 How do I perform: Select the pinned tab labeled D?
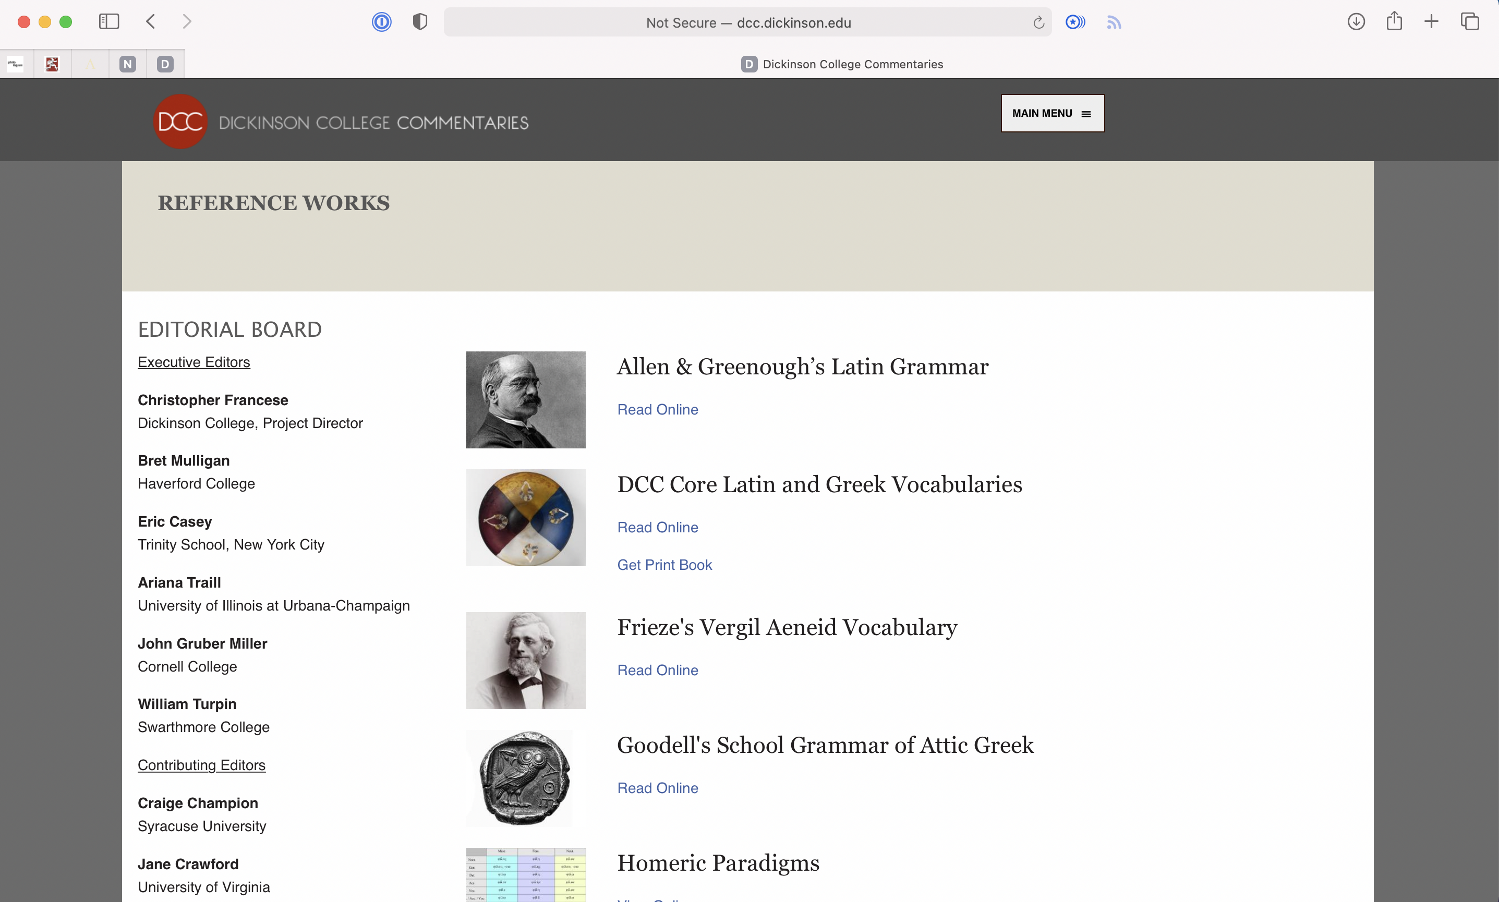[x=164, y=63]
